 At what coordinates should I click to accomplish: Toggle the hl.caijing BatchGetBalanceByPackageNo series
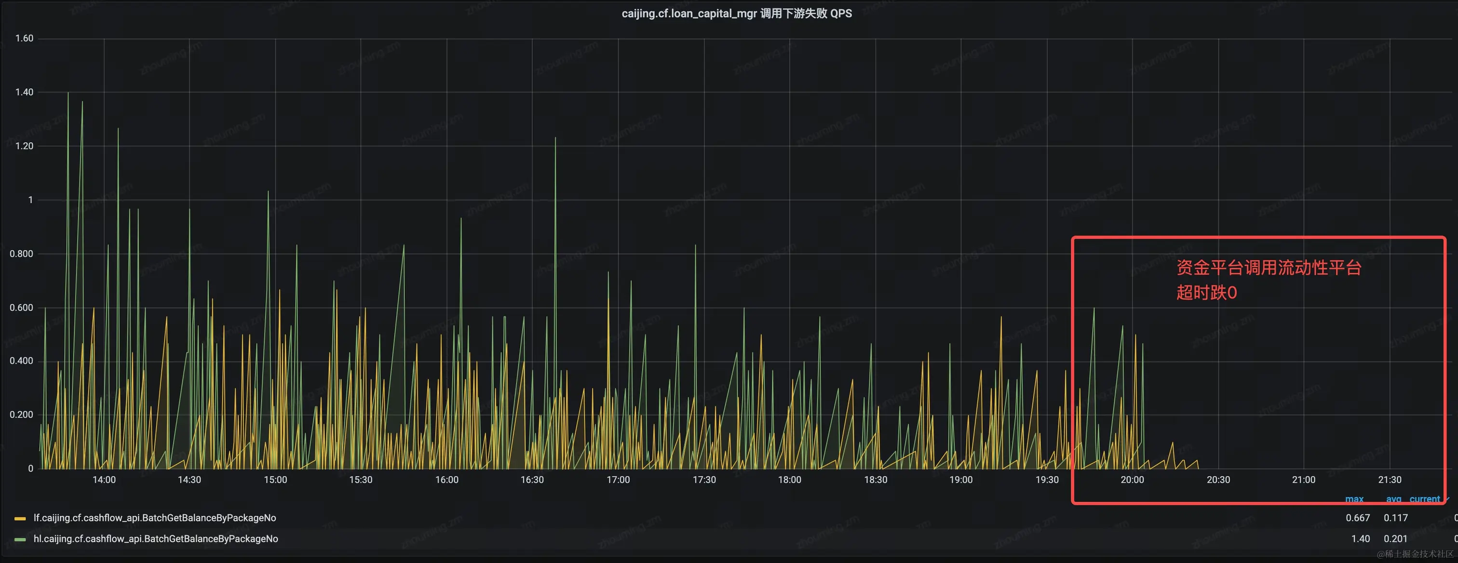click(156, 539)
